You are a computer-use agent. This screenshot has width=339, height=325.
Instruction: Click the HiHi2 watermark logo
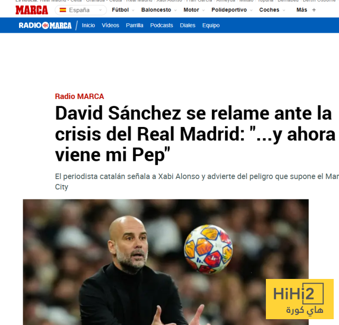[x=300, y=299]
